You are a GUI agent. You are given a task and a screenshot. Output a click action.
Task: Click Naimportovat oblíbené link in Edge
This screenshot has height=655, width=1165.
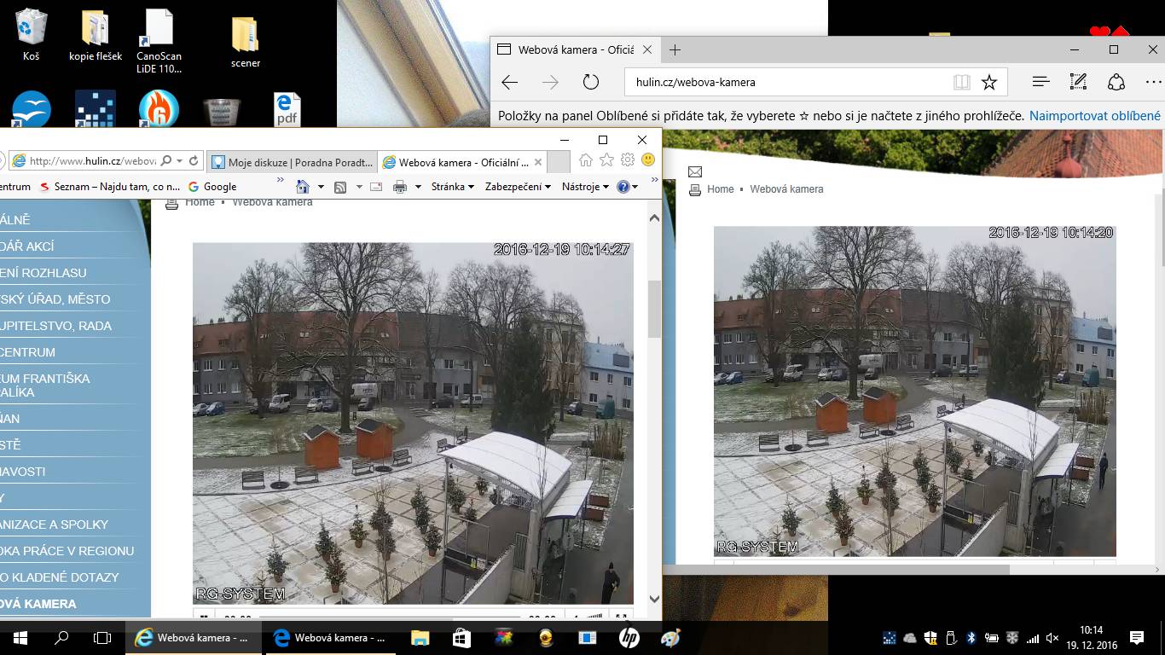tap(1095, 115)
